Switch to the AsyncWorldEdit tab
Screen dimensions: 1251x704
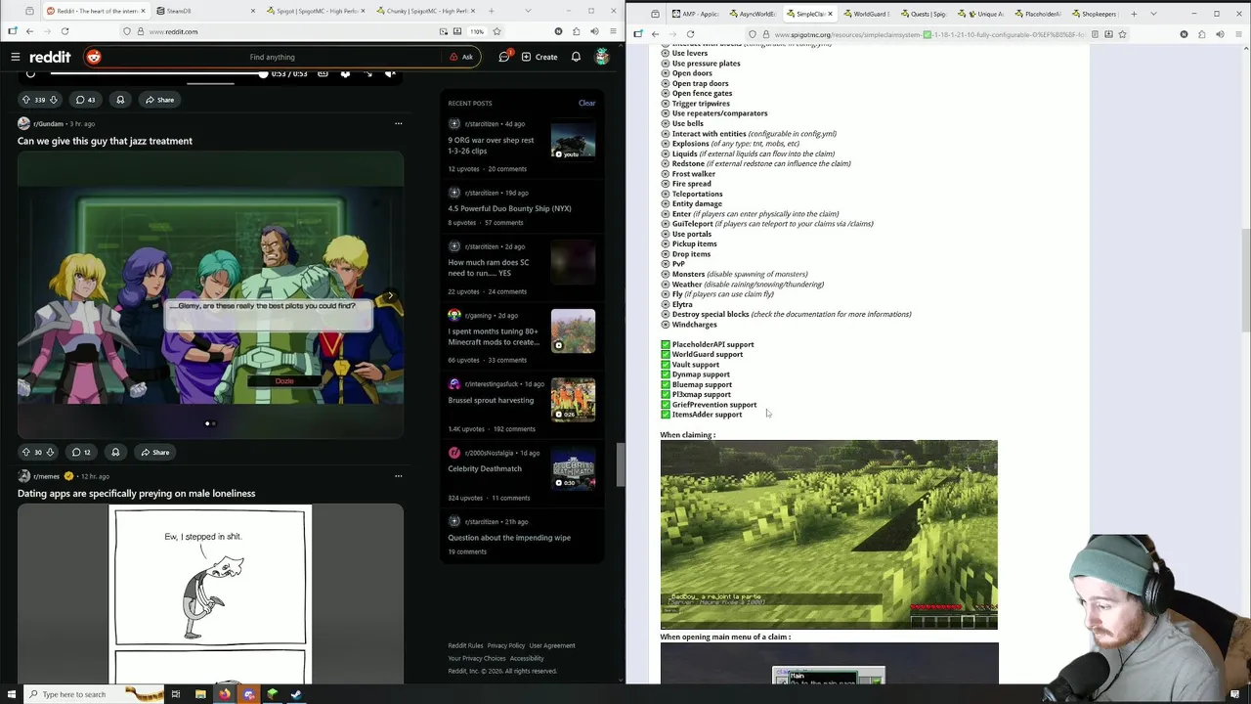coord(755,14)
